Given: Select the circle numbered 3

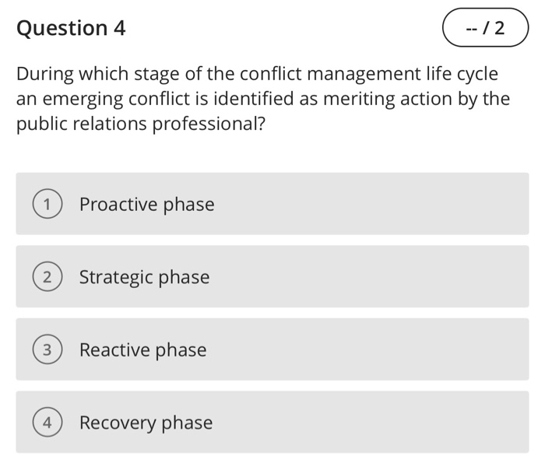Looking at the screenshot, I should (x=47, y=350).
